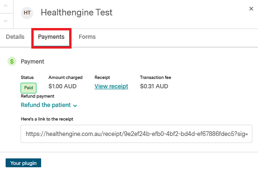Click the $0.31 AUD transaction fee
The width and height of the screenshot is (258, 171).
click(x=154, y=86)
